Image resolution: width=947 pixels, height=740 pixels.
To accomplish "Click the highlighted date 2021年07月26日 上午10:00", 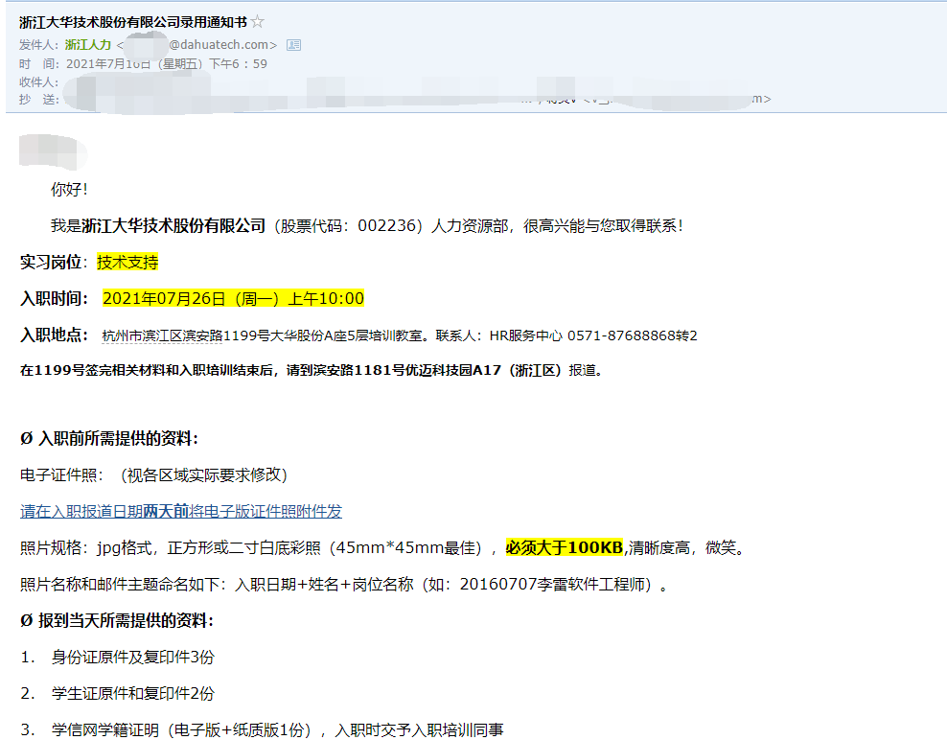I will [233, 298].
